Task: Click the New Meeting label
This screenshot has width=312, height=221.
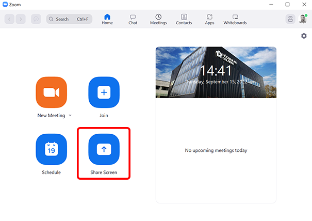Action: (x=51, y=115)
